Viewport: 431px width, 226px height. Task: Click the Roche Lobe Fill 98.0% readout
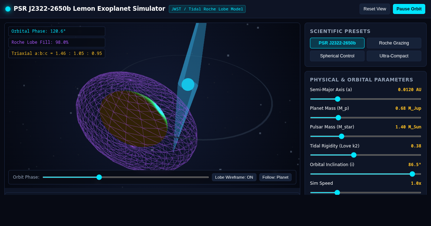pos(57,42)
